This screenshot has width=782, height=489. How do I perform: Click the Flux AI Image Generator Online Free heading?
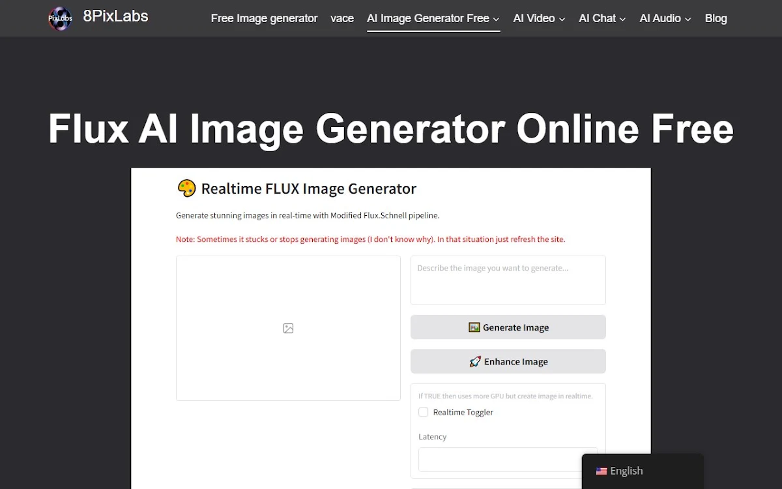(391, 129)
